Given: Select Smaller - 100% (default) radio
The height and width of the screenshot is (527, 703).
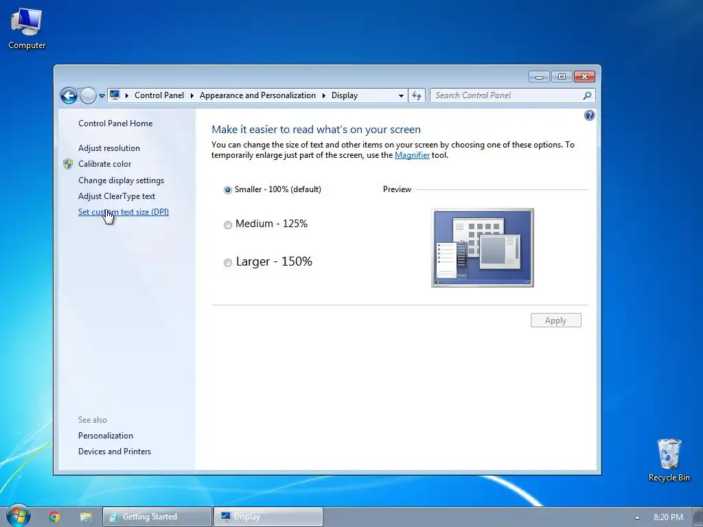Looking at the screenshot, I should (x=228, y=190).
